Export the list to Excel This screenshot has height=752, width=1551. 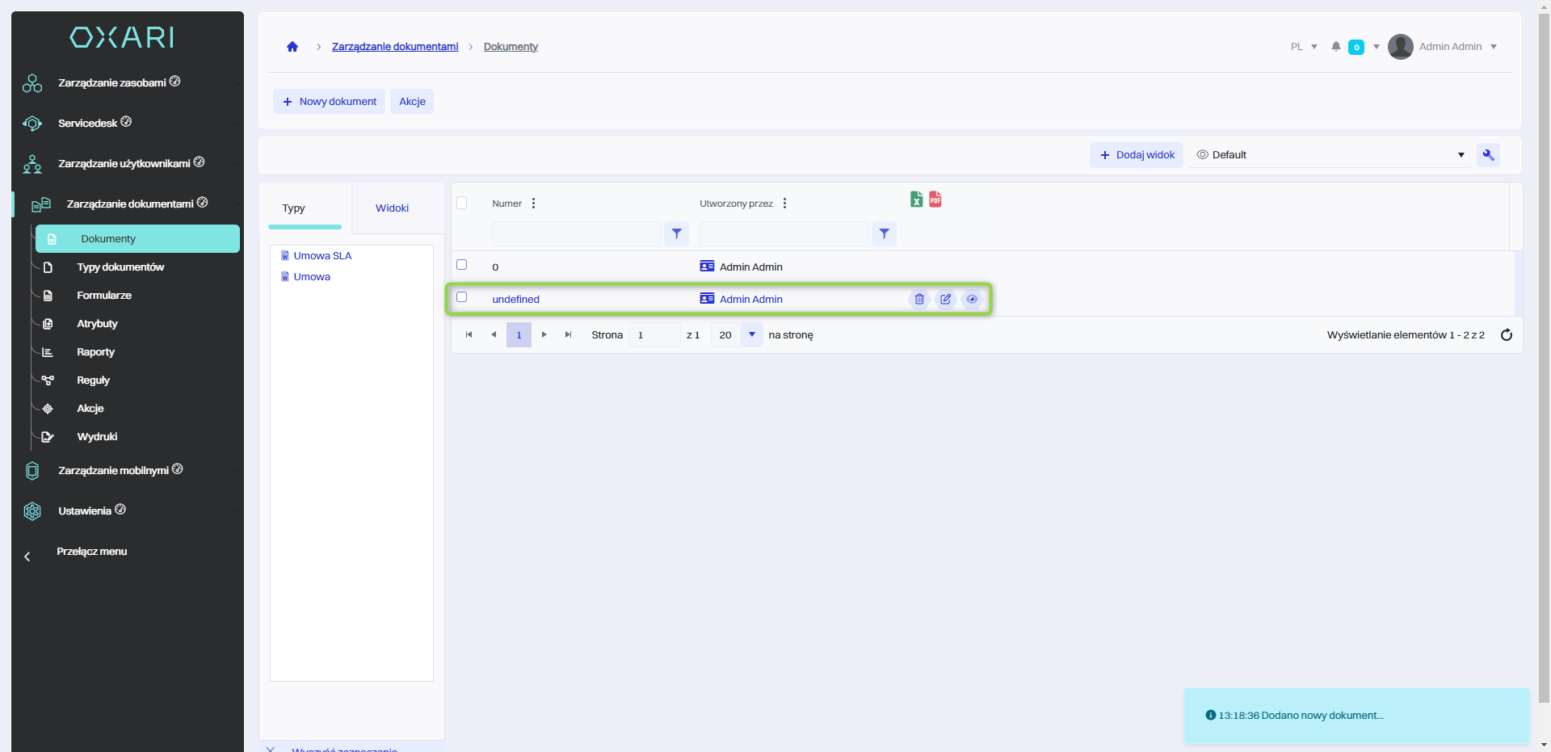[x=916, y=200]
